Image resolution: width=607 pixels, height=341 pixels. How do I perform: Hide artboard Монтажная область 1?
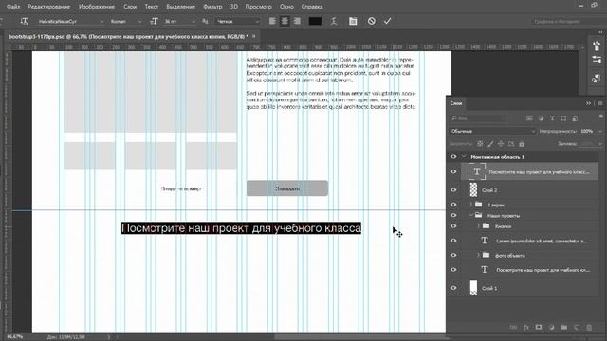tap(453, 157)
